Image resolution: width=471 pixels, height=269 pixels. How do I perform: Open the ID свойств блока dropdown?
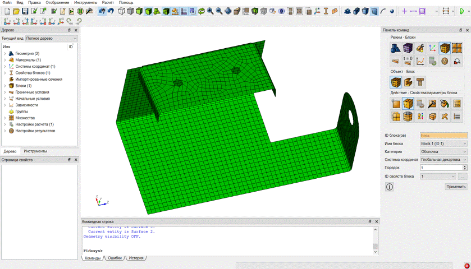click(438, 177)
